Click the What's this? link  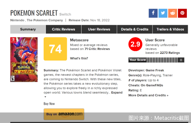point(79,58)
